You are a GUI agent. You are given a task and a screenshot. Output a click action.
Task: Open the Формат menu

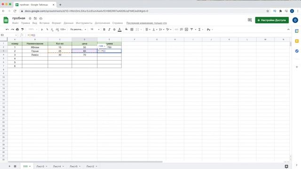click(x=56, y=23)
